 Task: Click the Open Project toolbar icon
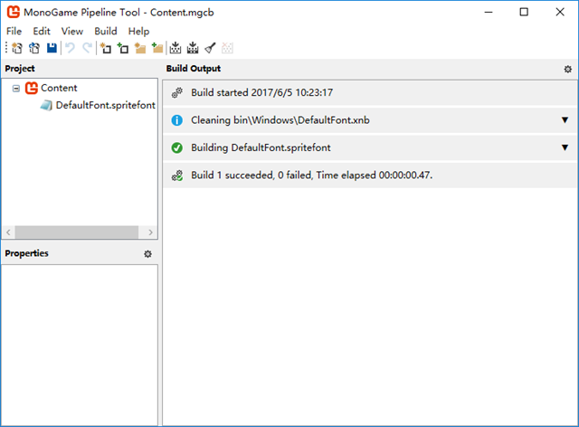pos(34,48)
